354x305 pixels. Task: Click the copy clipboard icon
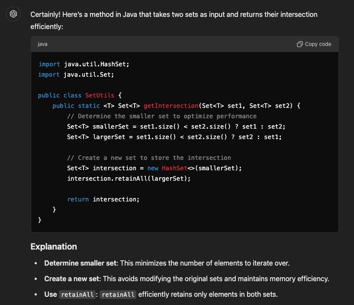pos(299,44)
